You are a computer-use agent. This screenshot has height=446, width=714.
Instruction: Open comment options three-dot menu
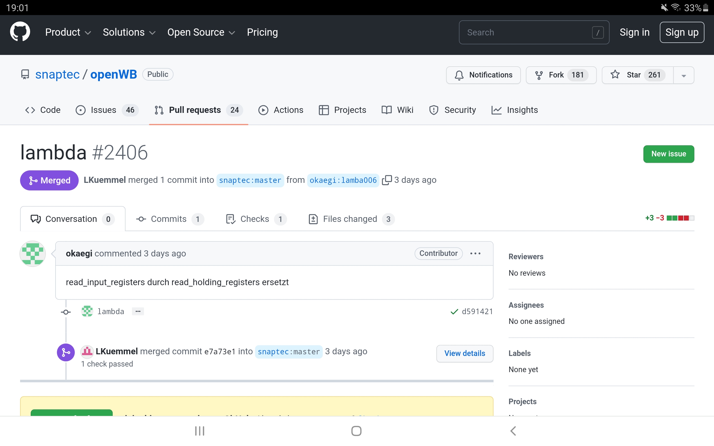coord(475,253)
